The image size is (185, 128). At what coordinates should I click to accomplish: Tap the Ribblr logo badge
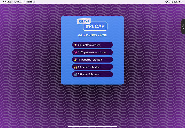tap(84, 21)
